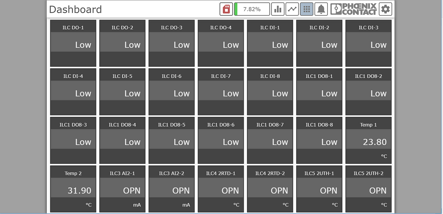This screenshot has width=443, height=214.
Task: Select the ILC1 DO8-3 tile
Action: click(x=73, y=140)
